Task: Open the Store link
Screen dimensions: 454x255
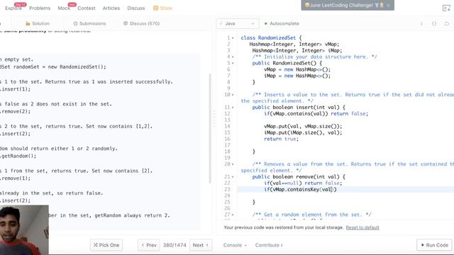Action: pyautogui.click(x=162, y=8)
